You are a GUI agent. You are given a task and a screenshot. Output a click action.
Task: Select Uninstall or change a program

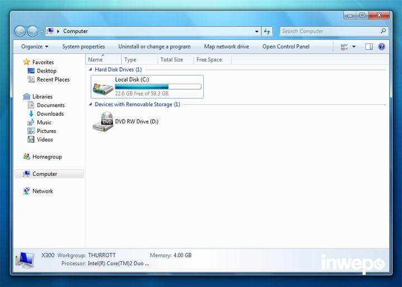tap(154, 46)
